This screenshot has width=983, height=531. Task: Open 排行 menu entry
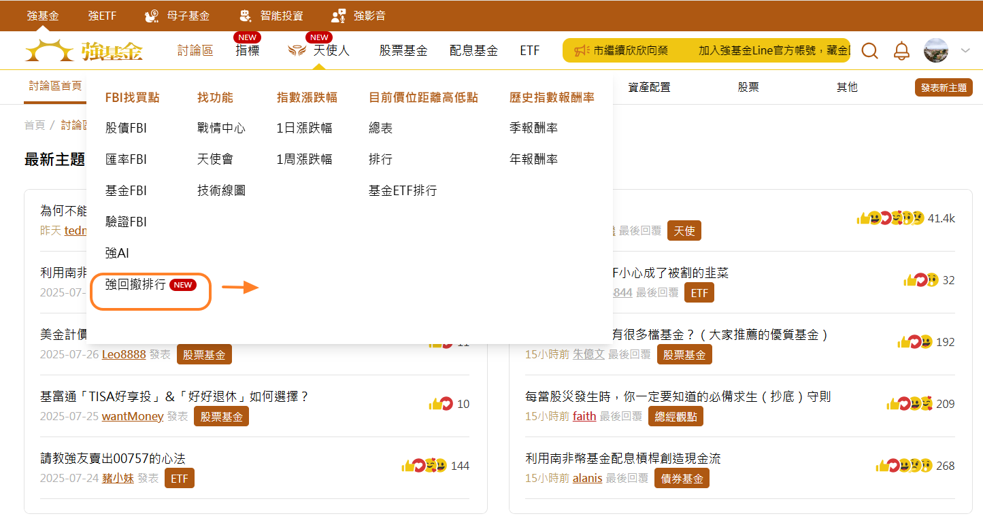[x=380, y=159]
